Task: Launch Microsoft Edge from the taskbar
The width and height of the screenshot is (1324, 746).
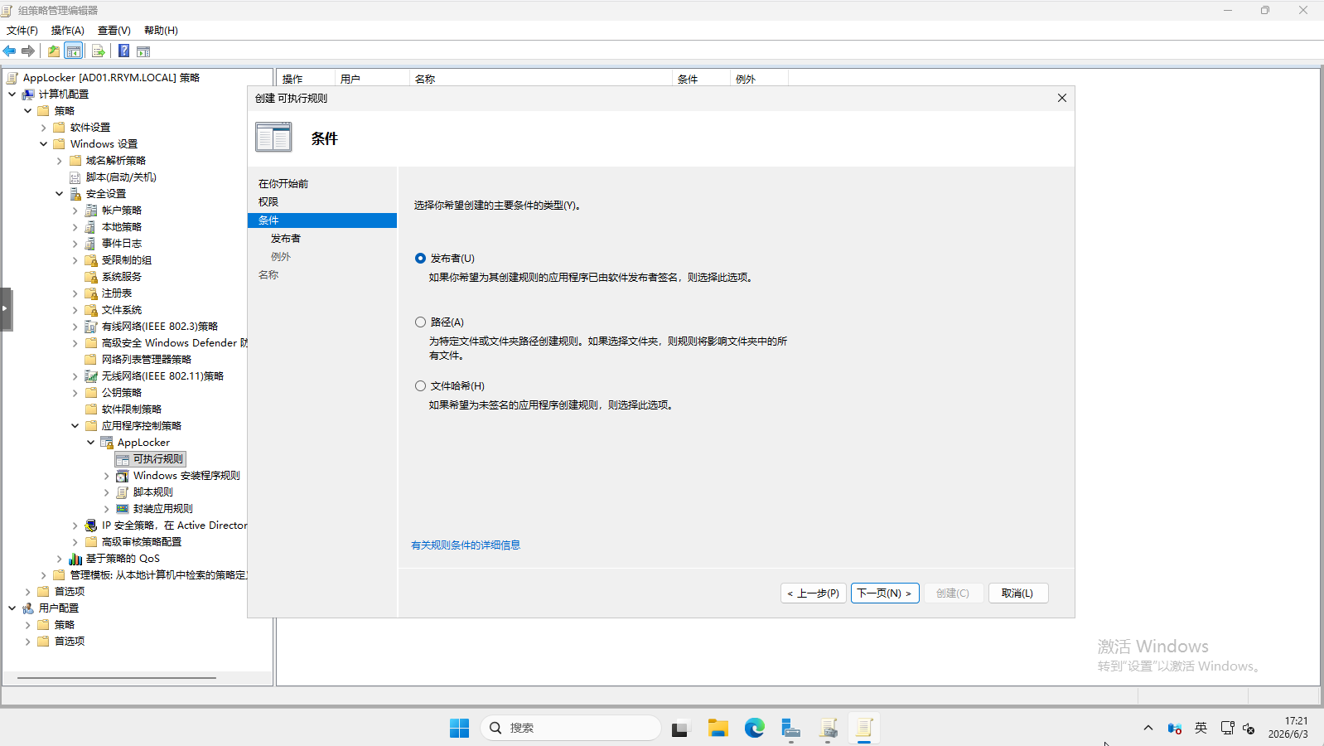Action: (755, 728)
